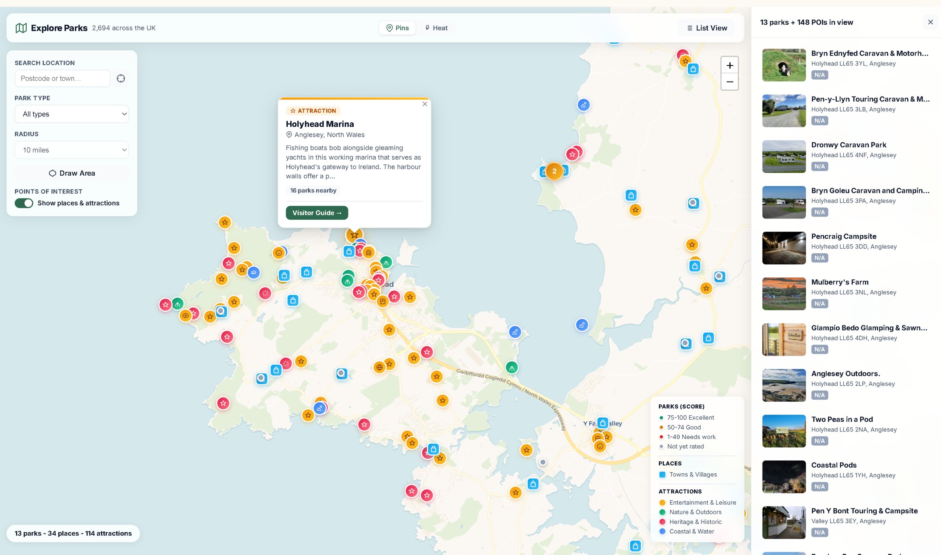Use the locate-me crosshair icon

point(121,78)
